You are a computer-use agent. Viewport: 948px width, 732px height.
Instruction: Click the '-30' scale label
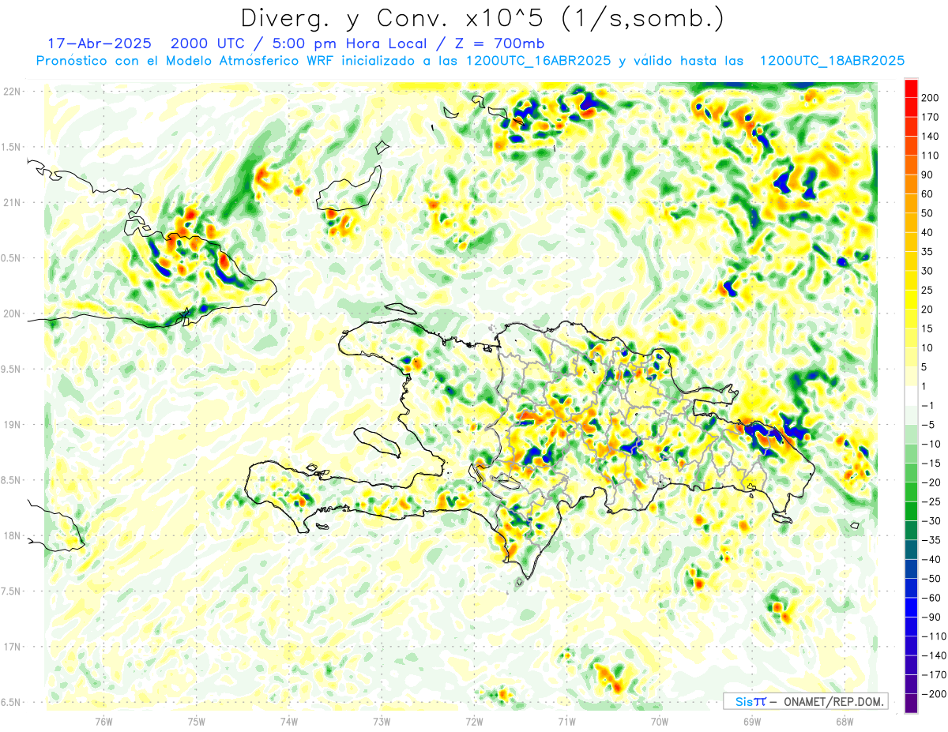[x=931, y=520]
